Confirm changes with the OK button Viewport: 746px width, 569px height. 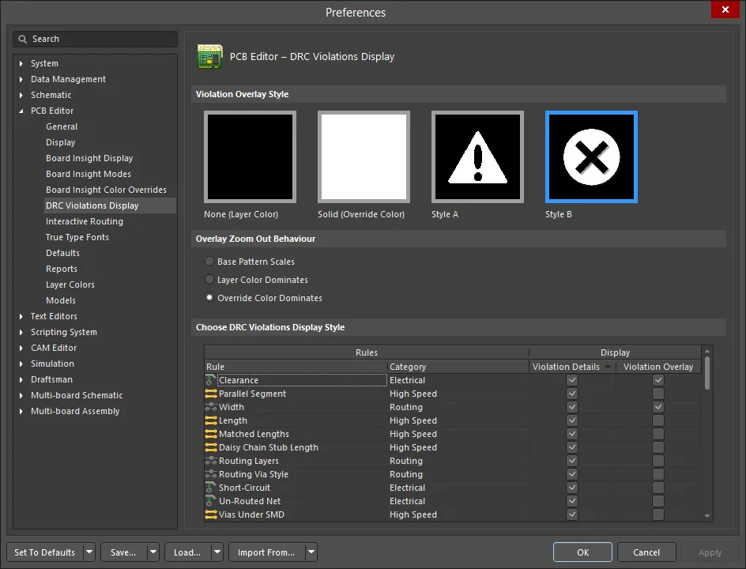582,552
